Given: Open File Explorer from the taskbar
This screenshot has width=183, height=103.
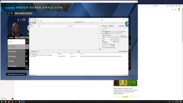Looking at the screenshot, I should pyautogui.click(x=5, y=102).
